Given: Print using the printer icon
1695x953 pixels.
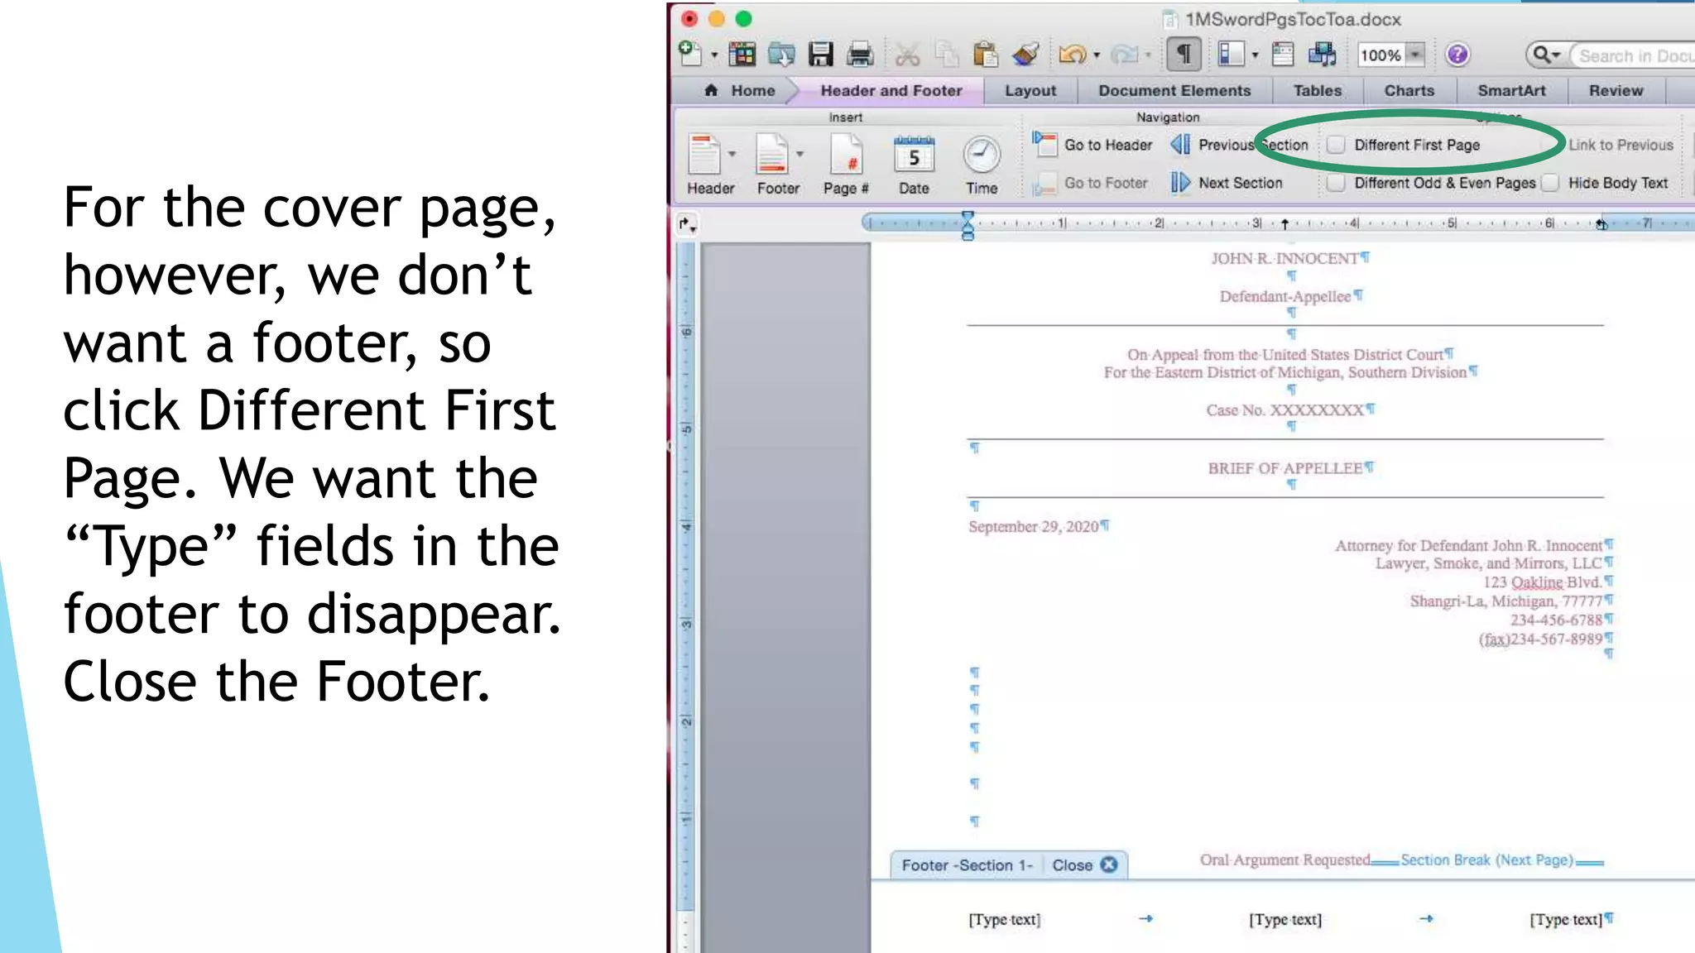Looking at the screenshot, I should coord(860,55).
